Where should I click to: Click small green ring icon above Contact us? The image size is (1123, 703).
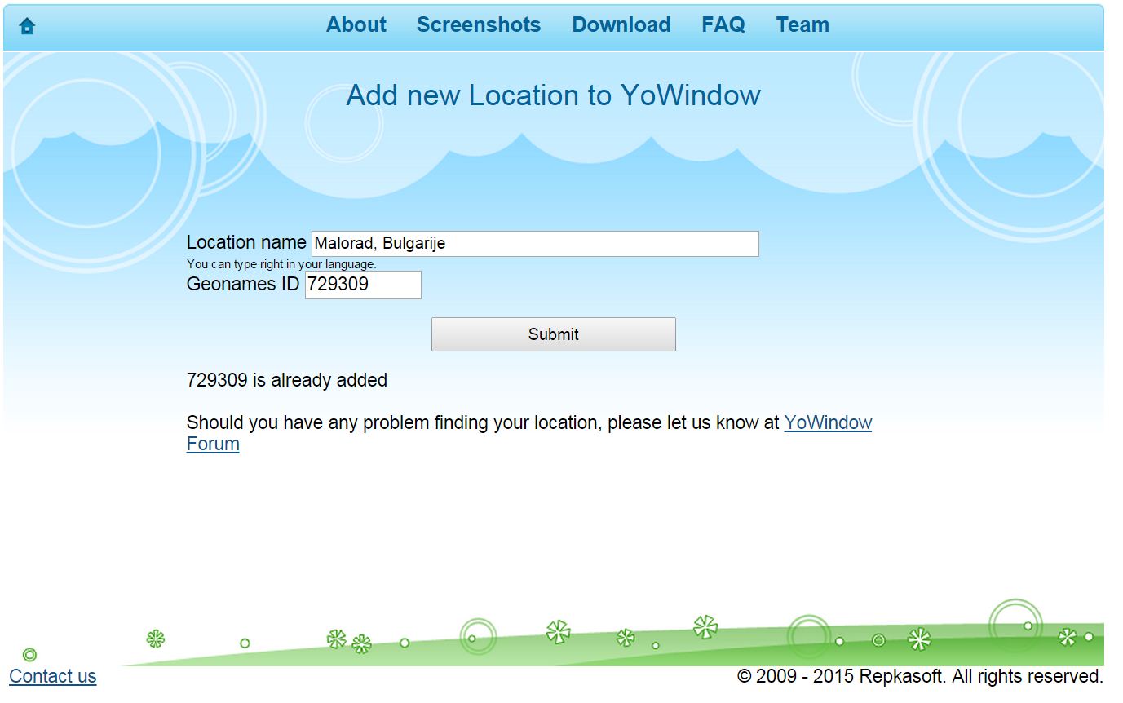[x=29, y=654]
